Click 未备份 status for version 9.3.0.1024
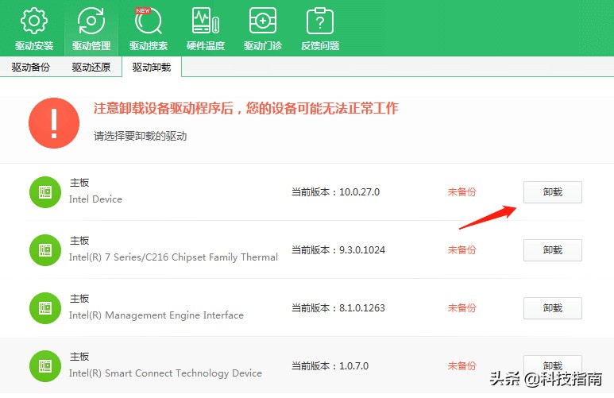 pyautogui.click(x=462, y=250)
